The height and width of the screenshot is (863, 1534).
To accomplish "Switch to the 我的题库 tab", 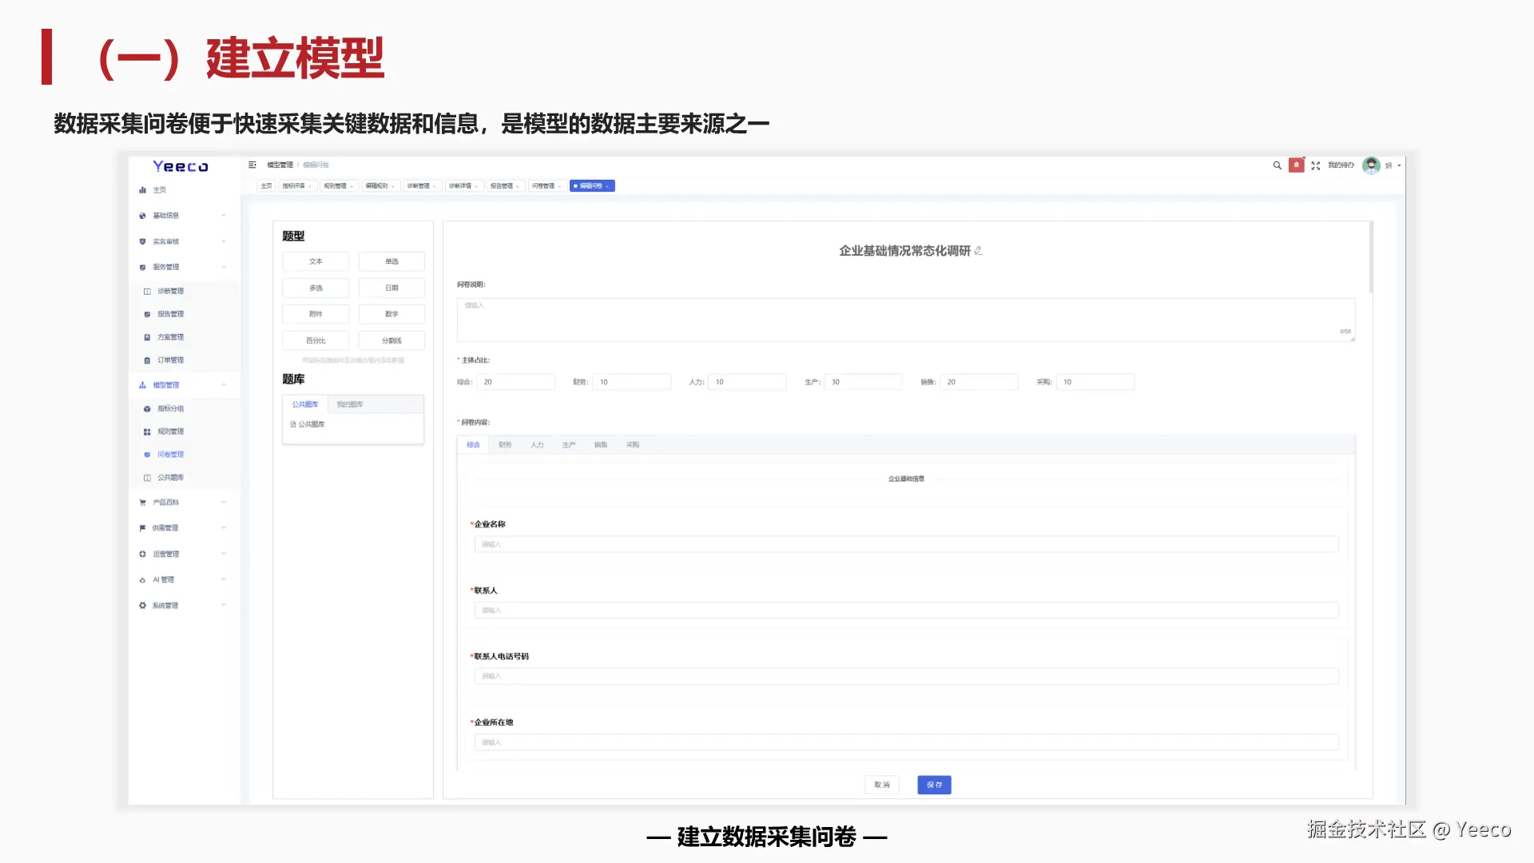I will [349, 404].
